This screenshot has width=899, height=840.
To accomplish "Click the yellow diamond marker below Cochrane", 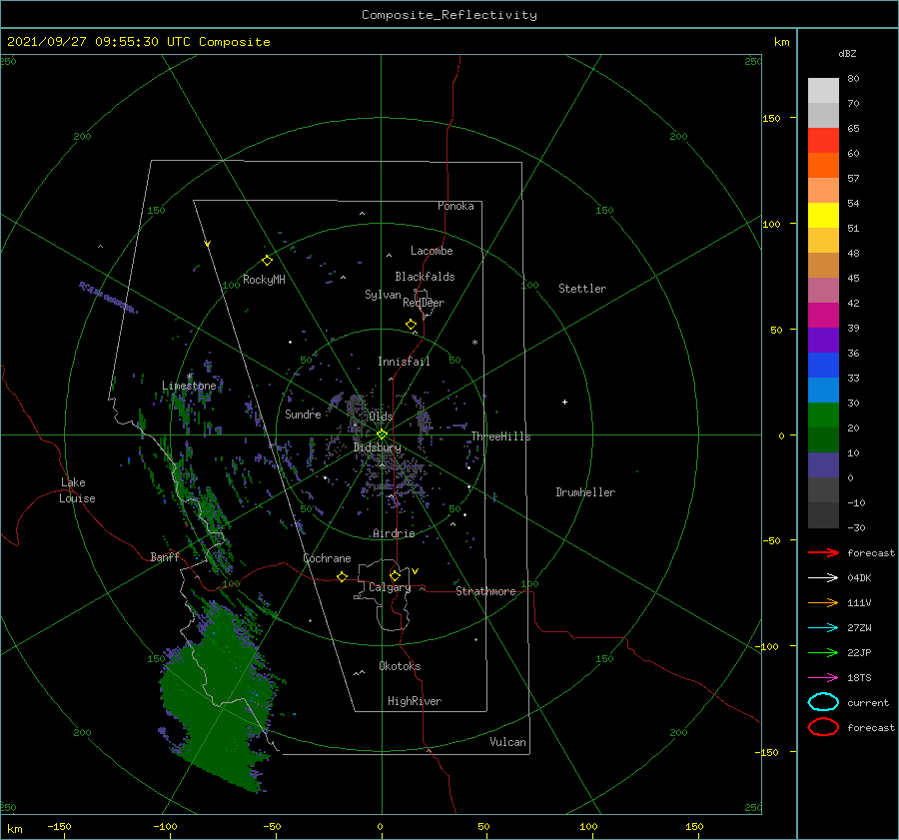I will [342, 577].
